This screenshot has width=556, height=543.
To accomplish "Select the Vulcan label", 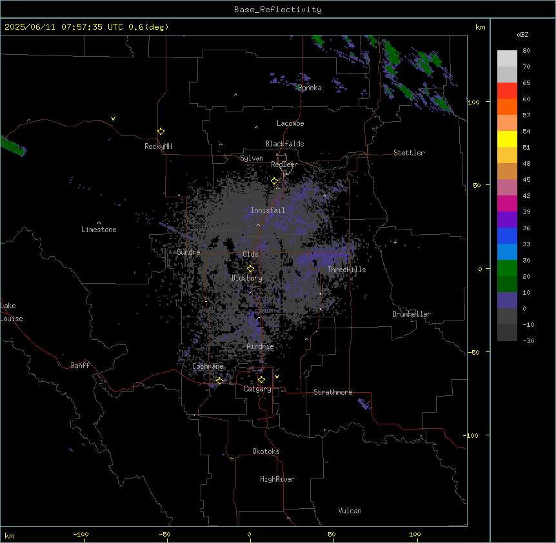I will tap(350, 511).
